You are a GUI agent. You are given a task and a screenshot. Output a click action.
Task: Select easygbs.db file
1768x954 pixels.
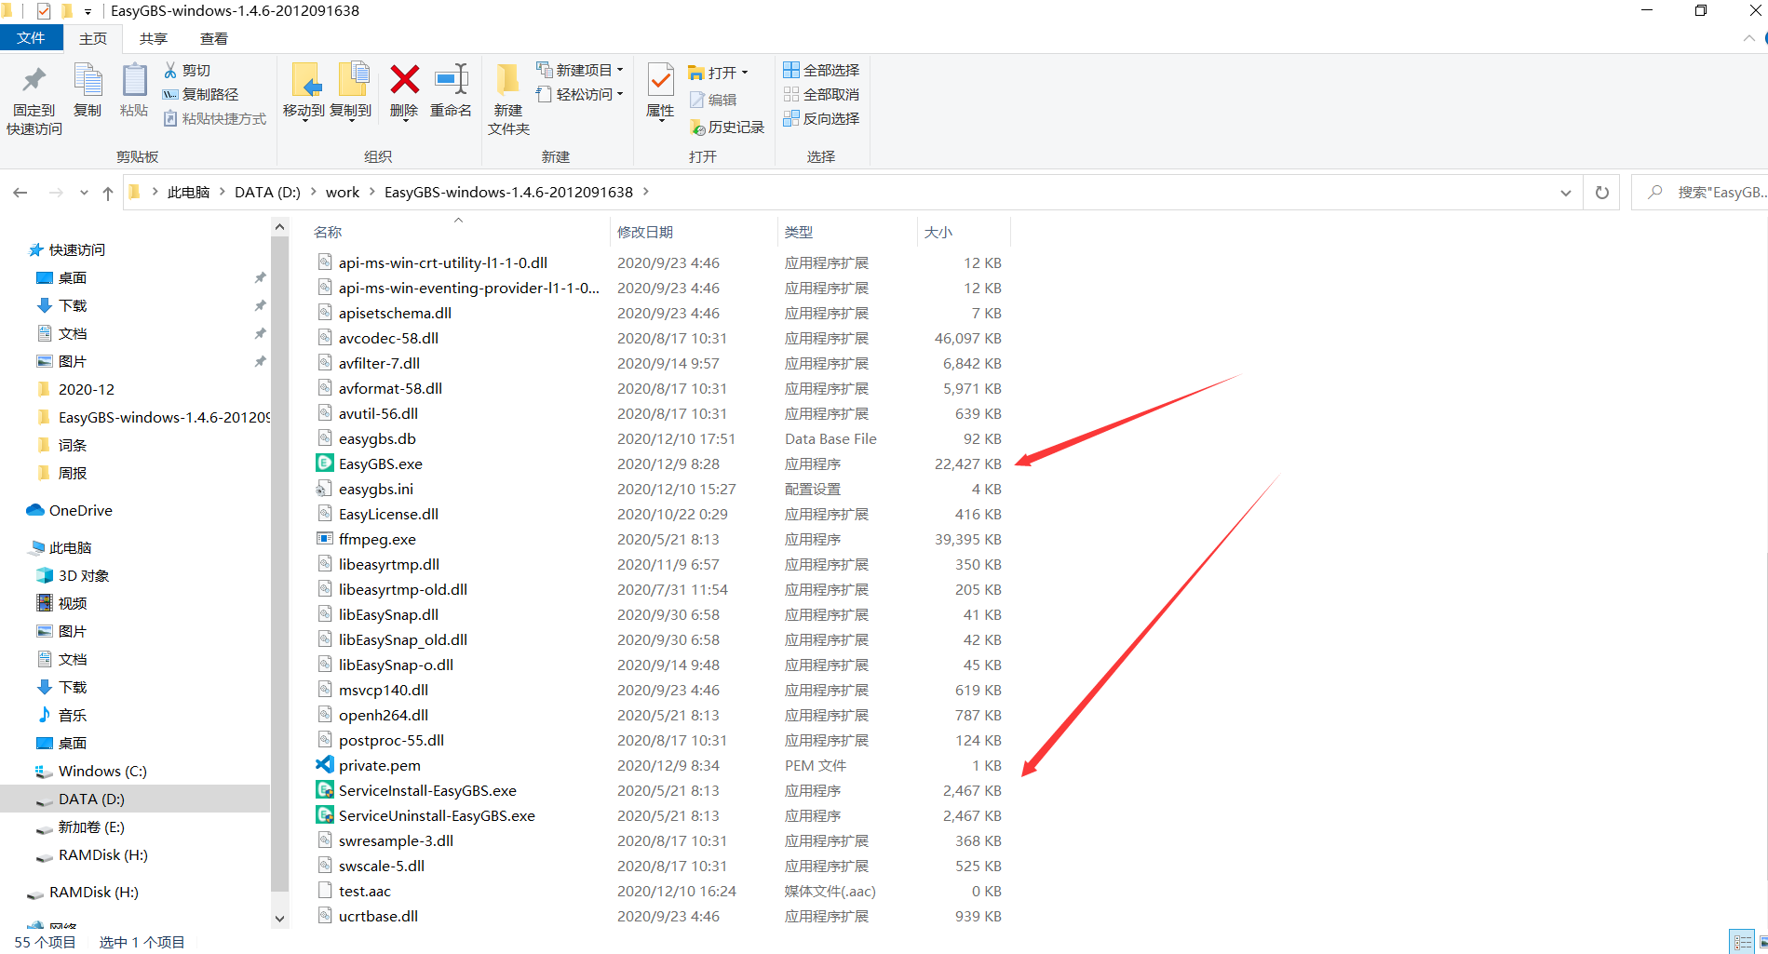pyautogui.click(x=377, y=438)
